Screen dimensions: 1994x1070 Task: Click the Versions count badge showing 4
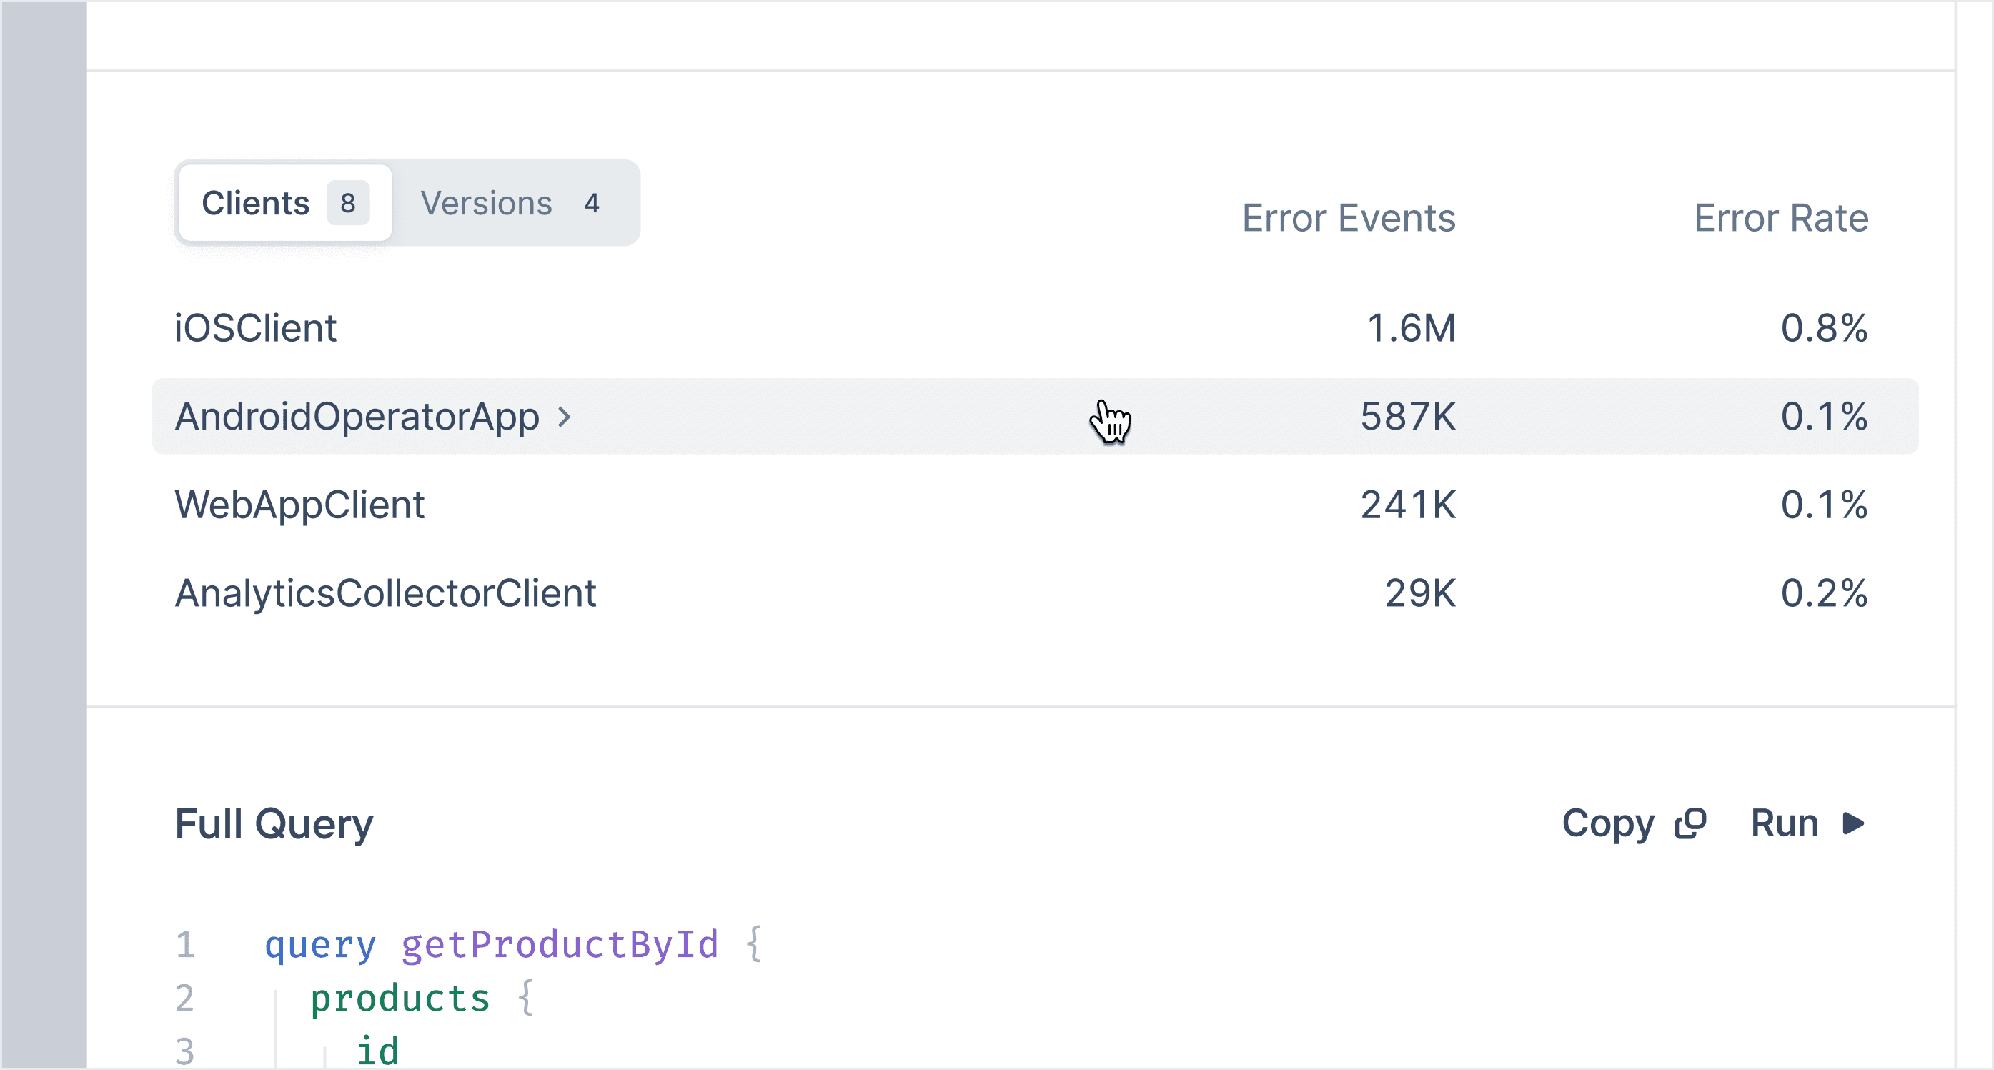tap(591, 203)
